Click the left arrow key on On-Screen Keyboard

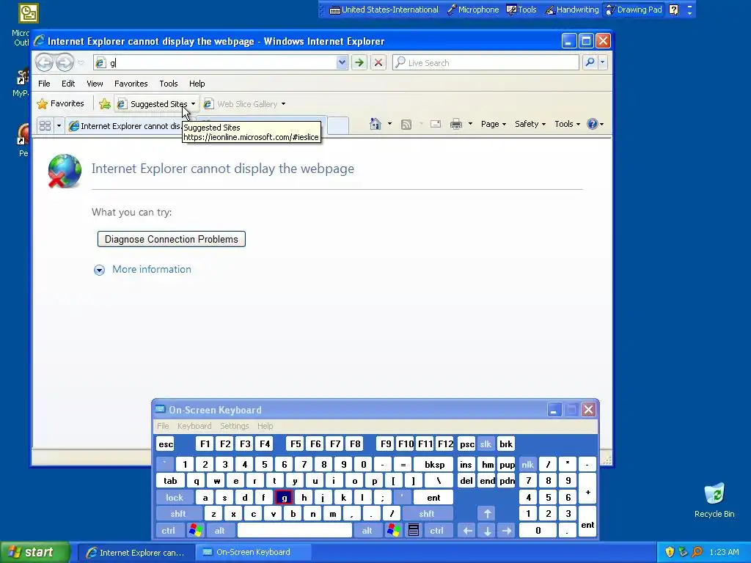[x=467, y=531]
